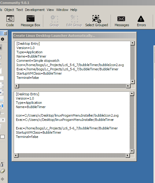Click 'Exec=/home/bogs' line in upper field
The height and width of the screenshot is (183, 155).
tap(67, 69)
